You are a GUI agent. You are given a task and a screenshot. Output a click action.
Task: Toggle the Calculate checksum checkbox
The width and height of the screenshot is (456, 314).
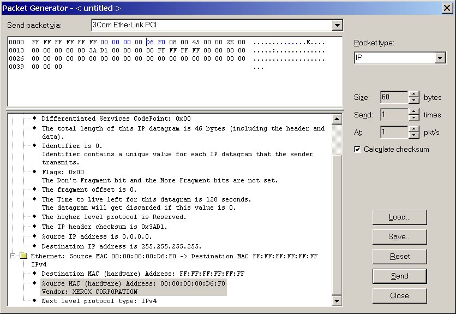pos(357,150)
